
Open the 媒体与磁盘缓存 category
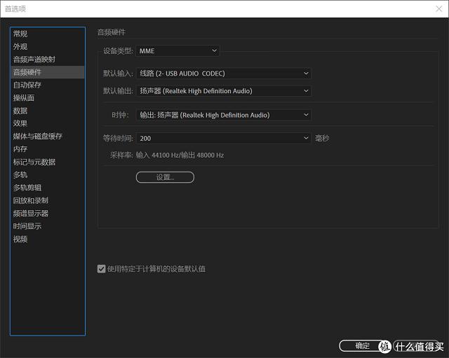pos(37,136)
